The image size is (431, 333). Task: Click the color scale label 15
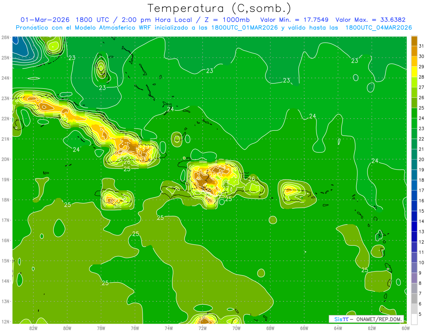422,211
